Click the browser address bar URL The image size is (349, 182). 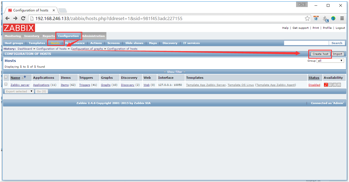click(109, 18)
